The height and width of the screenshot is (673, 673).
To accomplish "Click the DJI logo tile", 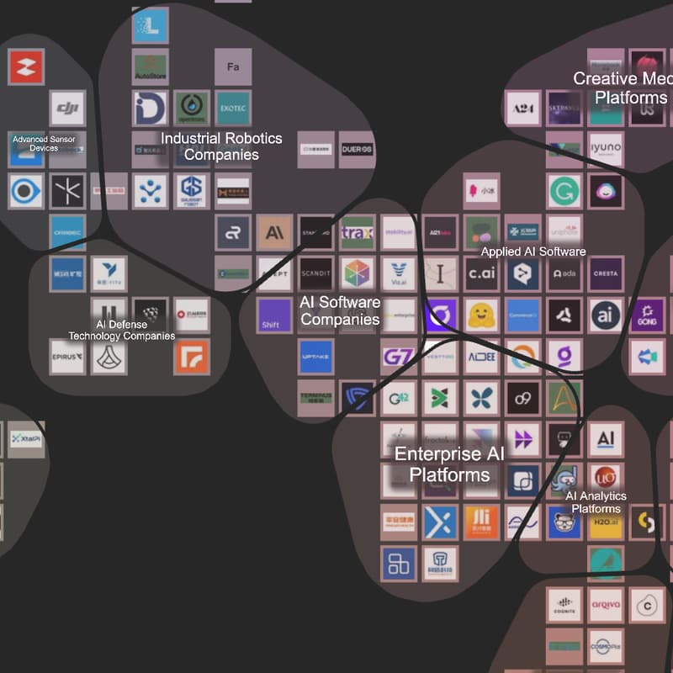I will click(67, 109).
